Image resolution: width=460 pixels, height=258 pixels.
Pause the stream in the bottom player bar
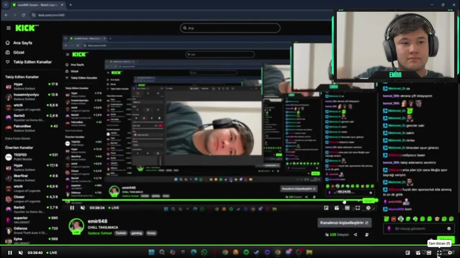coord(10,253)
